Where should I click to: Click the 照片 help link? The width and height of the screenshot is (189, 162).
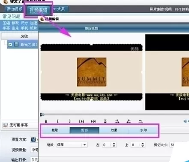click(x=33, y=28)
